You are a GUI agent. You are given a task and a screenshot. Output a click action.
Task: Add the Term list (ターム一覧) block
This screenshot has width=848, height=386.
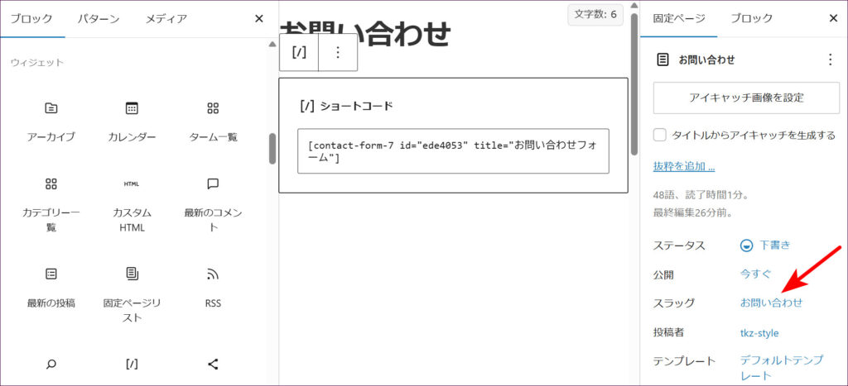[x=213, y=121]
